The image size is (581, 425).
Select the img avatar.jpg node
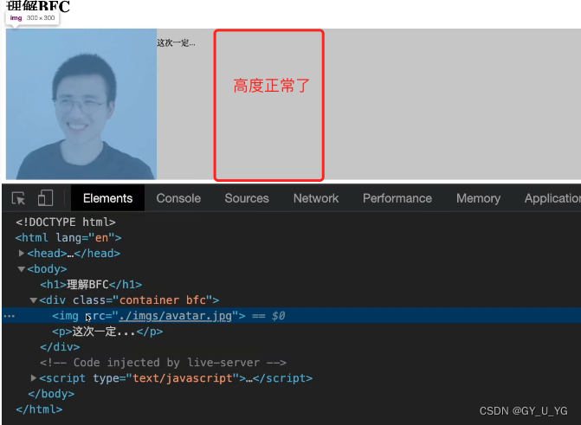pos(291,316)
